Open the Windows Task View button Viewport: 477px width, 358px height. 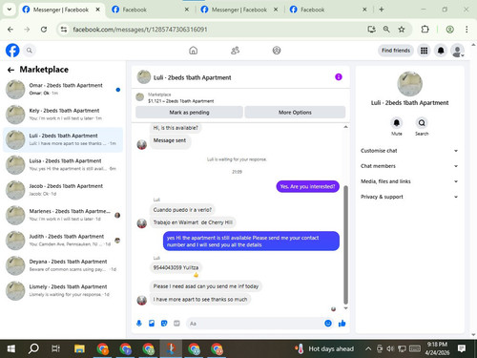56,348
